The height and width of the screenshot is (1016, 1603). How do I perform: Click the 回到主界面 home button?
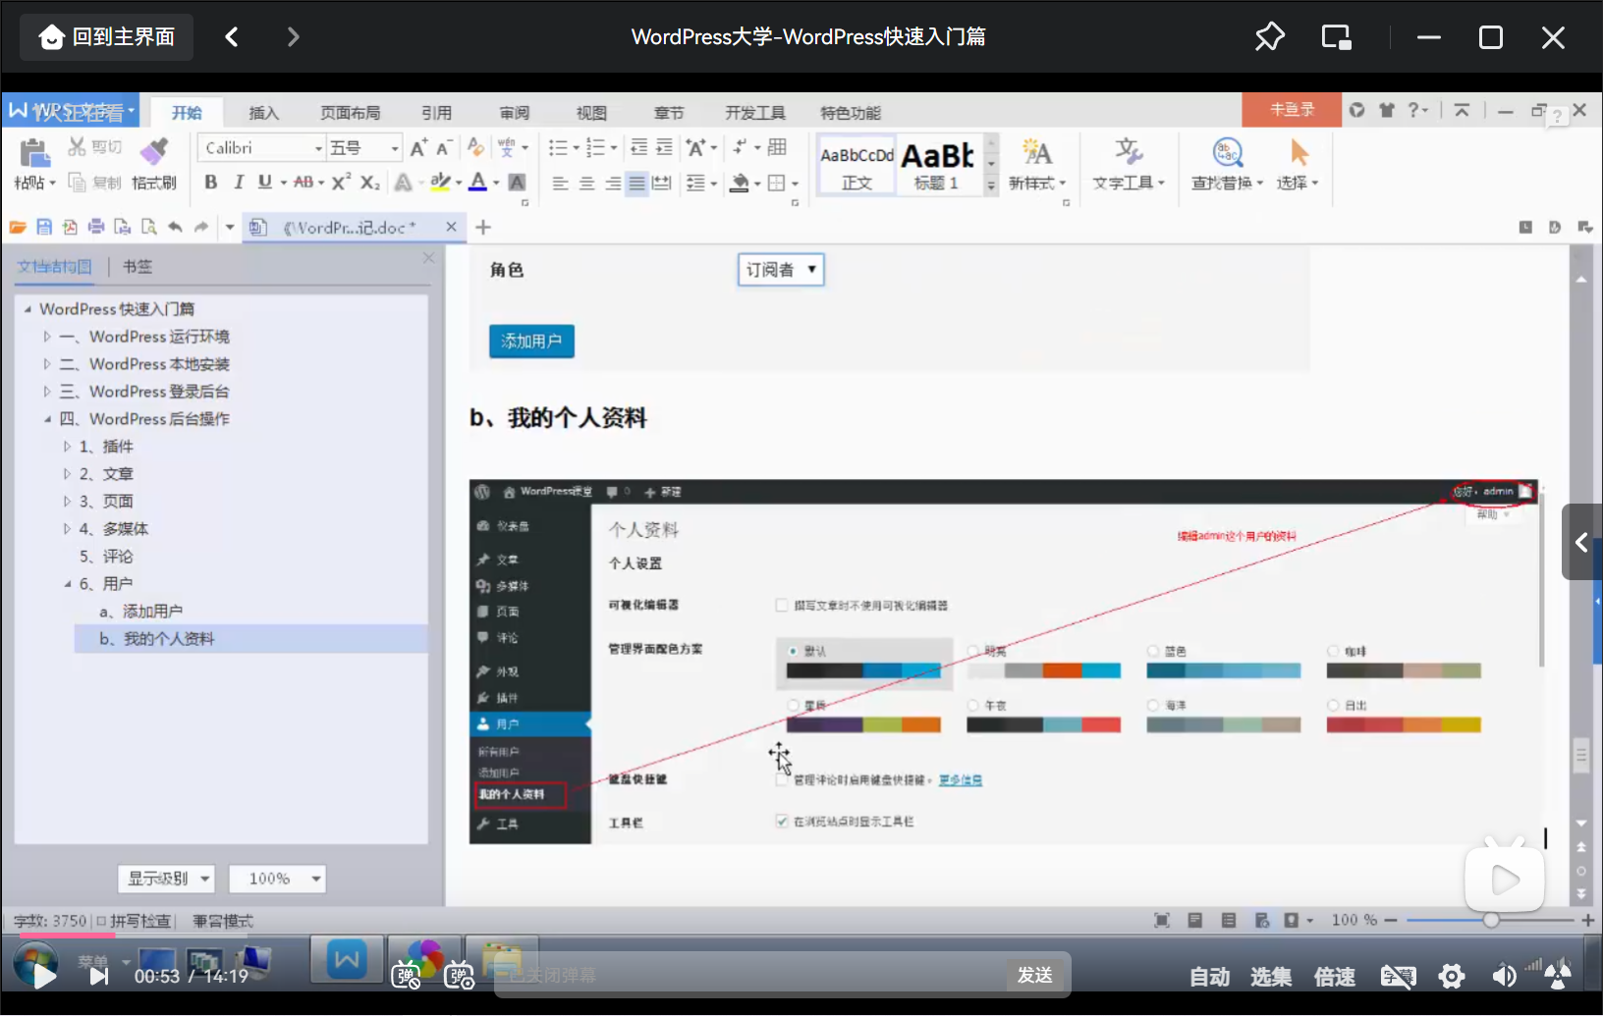106,37
